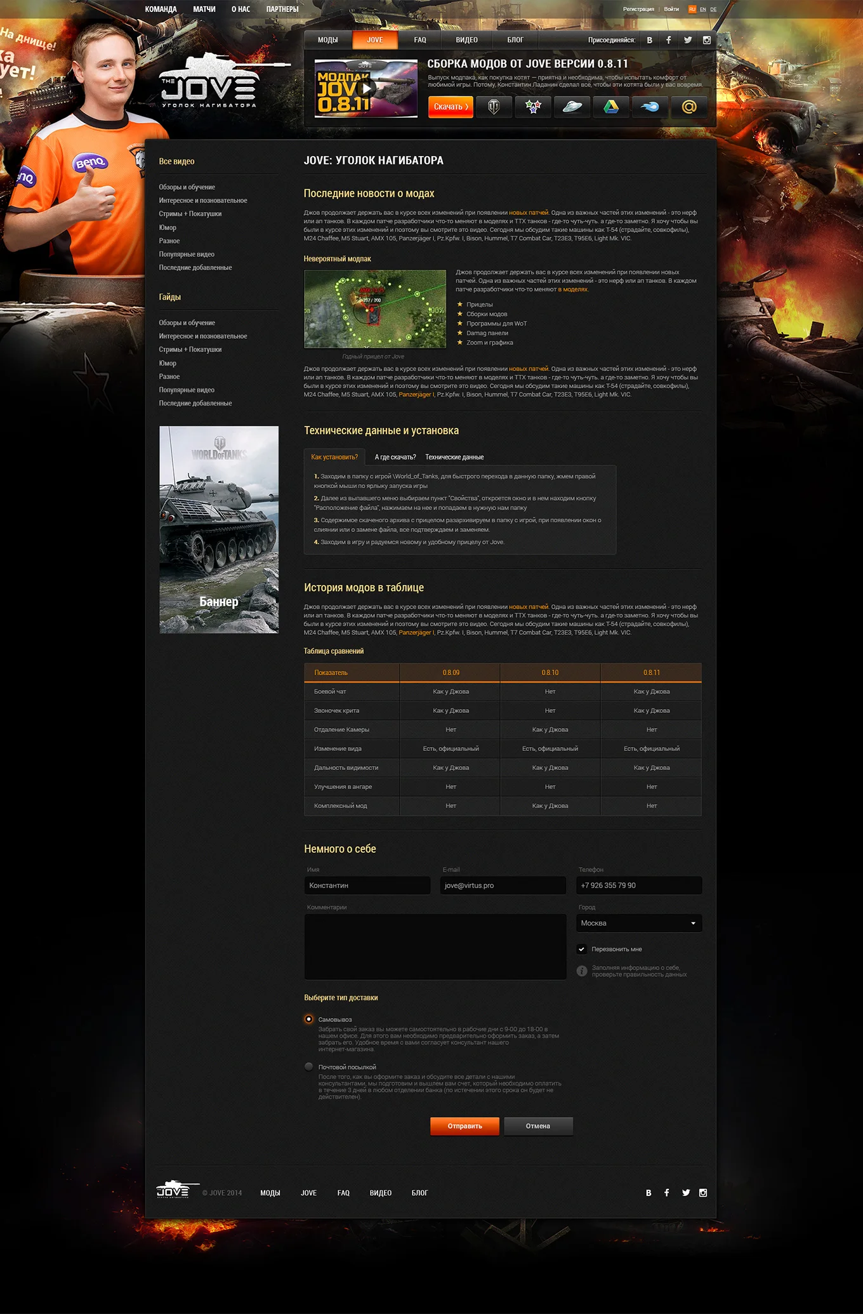Open the FAQ tab in header navigation

tap(420, 40)
